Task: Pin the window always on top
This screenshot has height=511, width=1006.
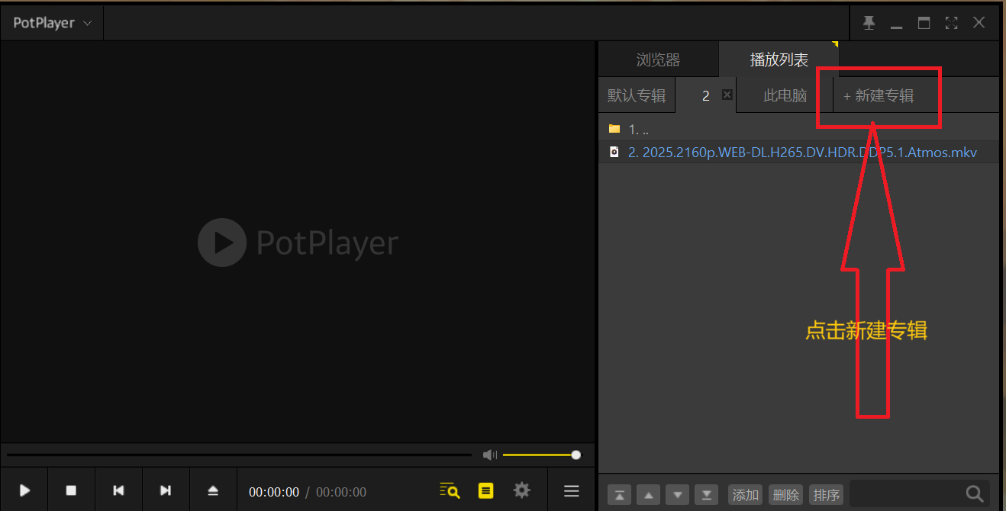Action: [869, 23]
